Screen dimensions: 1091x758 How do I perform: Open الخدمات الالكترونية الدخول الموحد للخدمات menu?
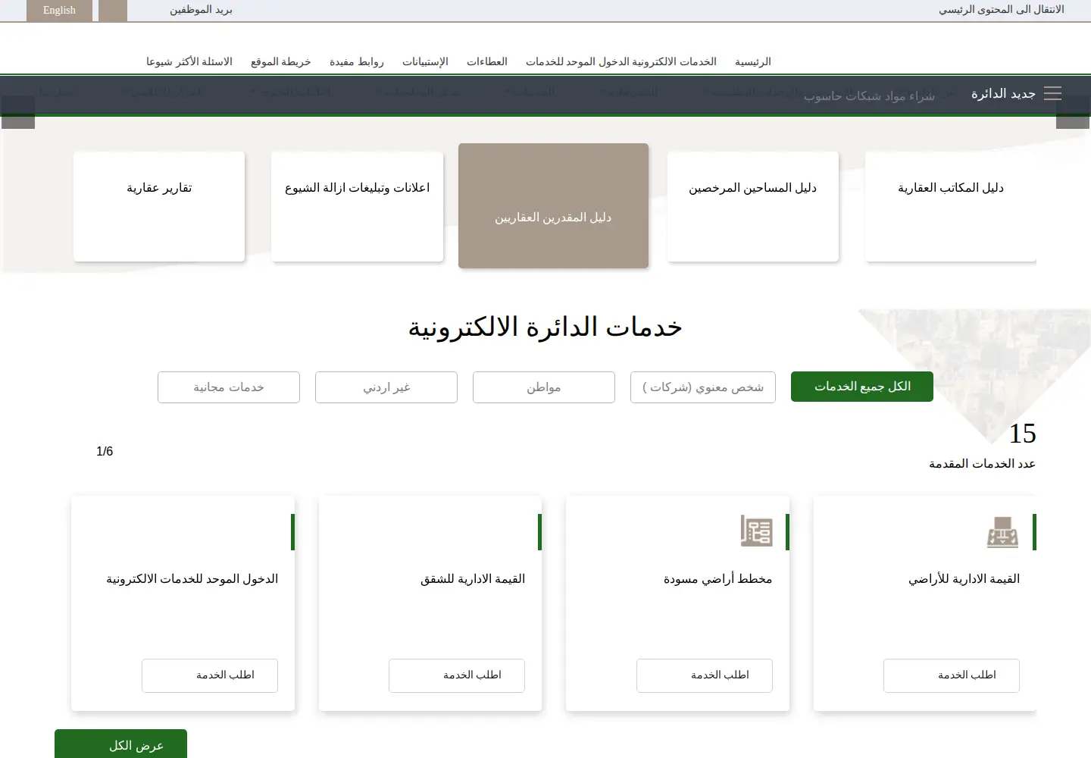point(621,61)
